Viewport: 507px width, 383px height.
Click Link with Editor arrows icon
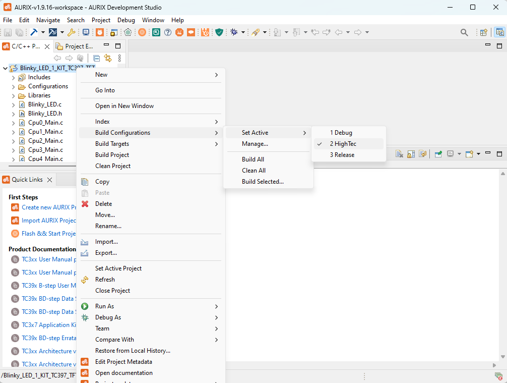click(107, 58)
